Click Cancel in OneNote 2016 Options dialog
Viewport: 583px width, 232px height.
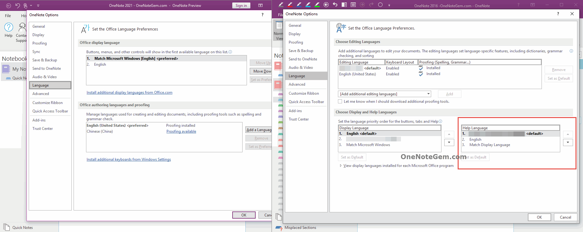tap(566, 217)
